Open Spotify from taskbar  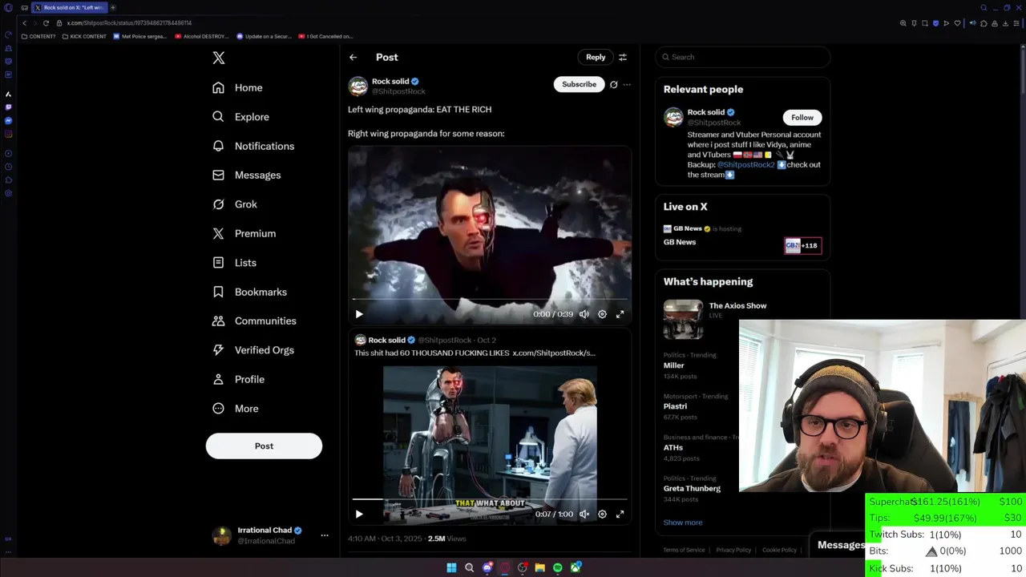pos(558,567)
